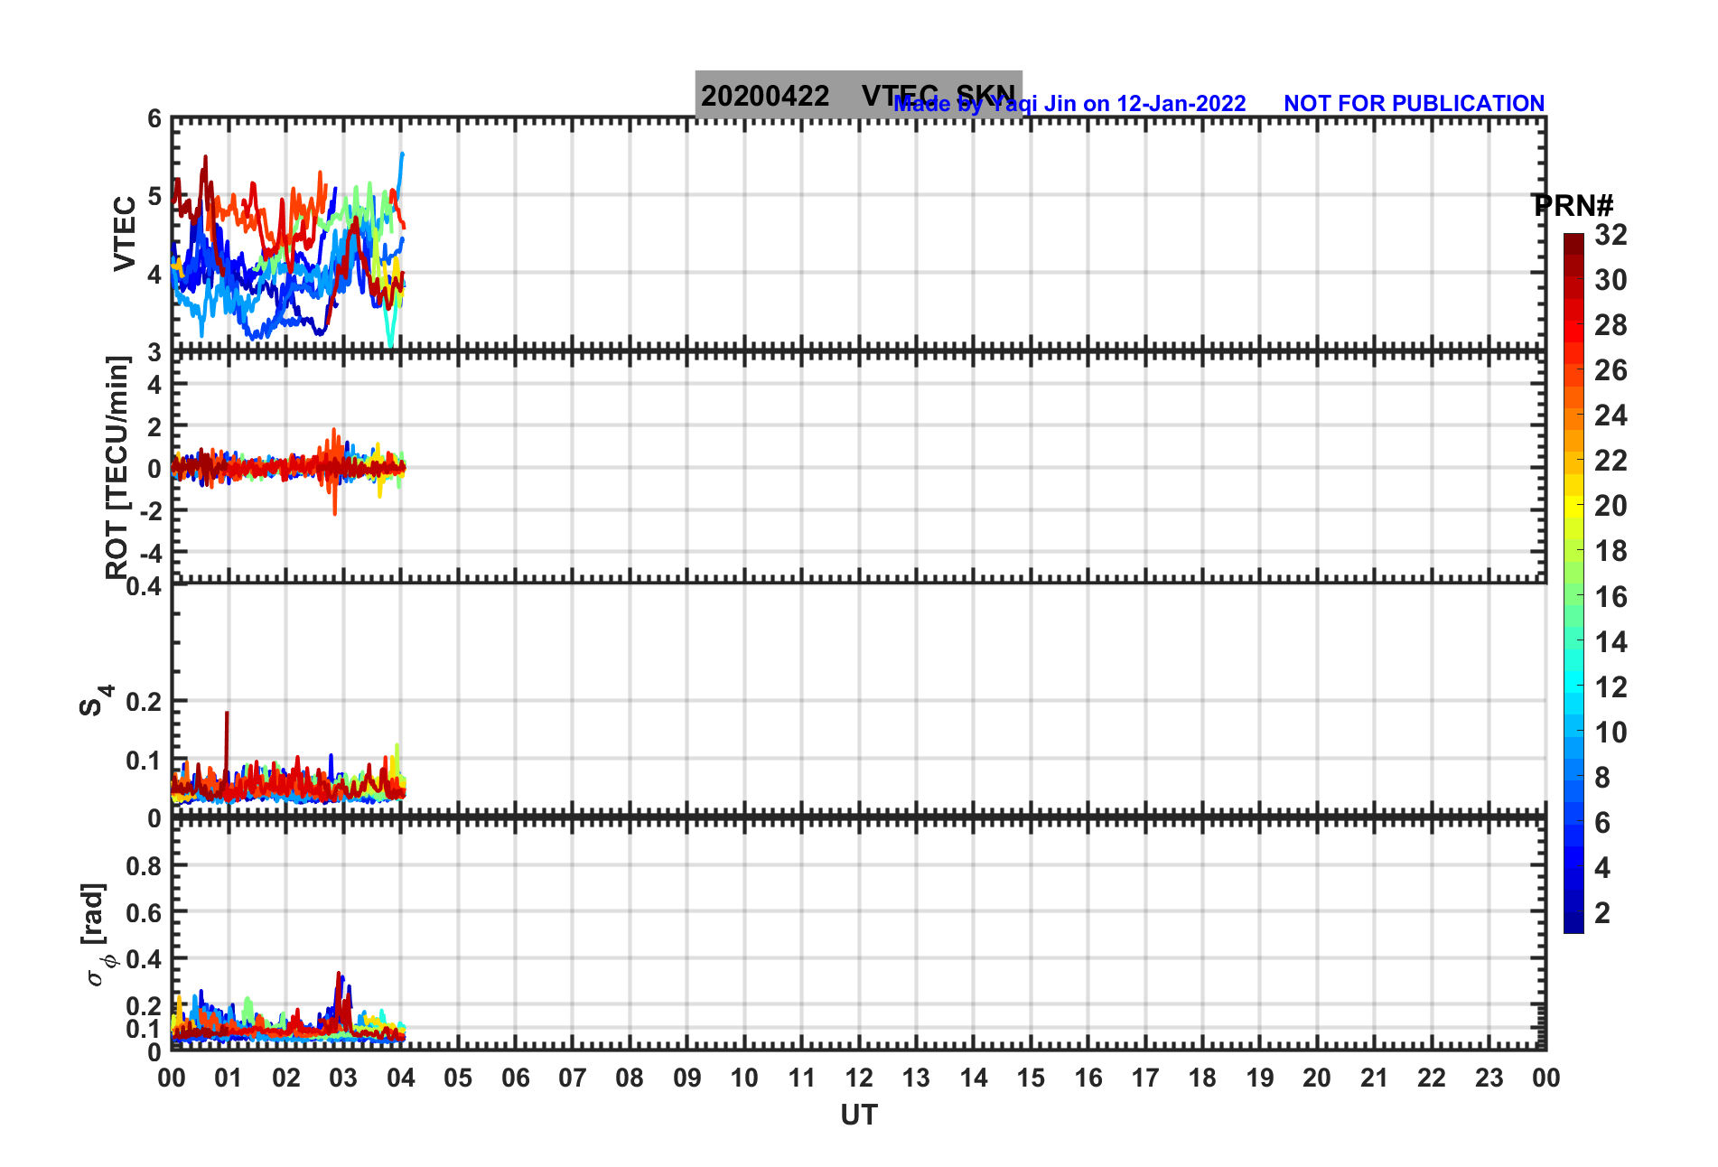Click the "UT" x-axis label
This screenshot has height=1167, width=1718.
(x=858, y=1116)
